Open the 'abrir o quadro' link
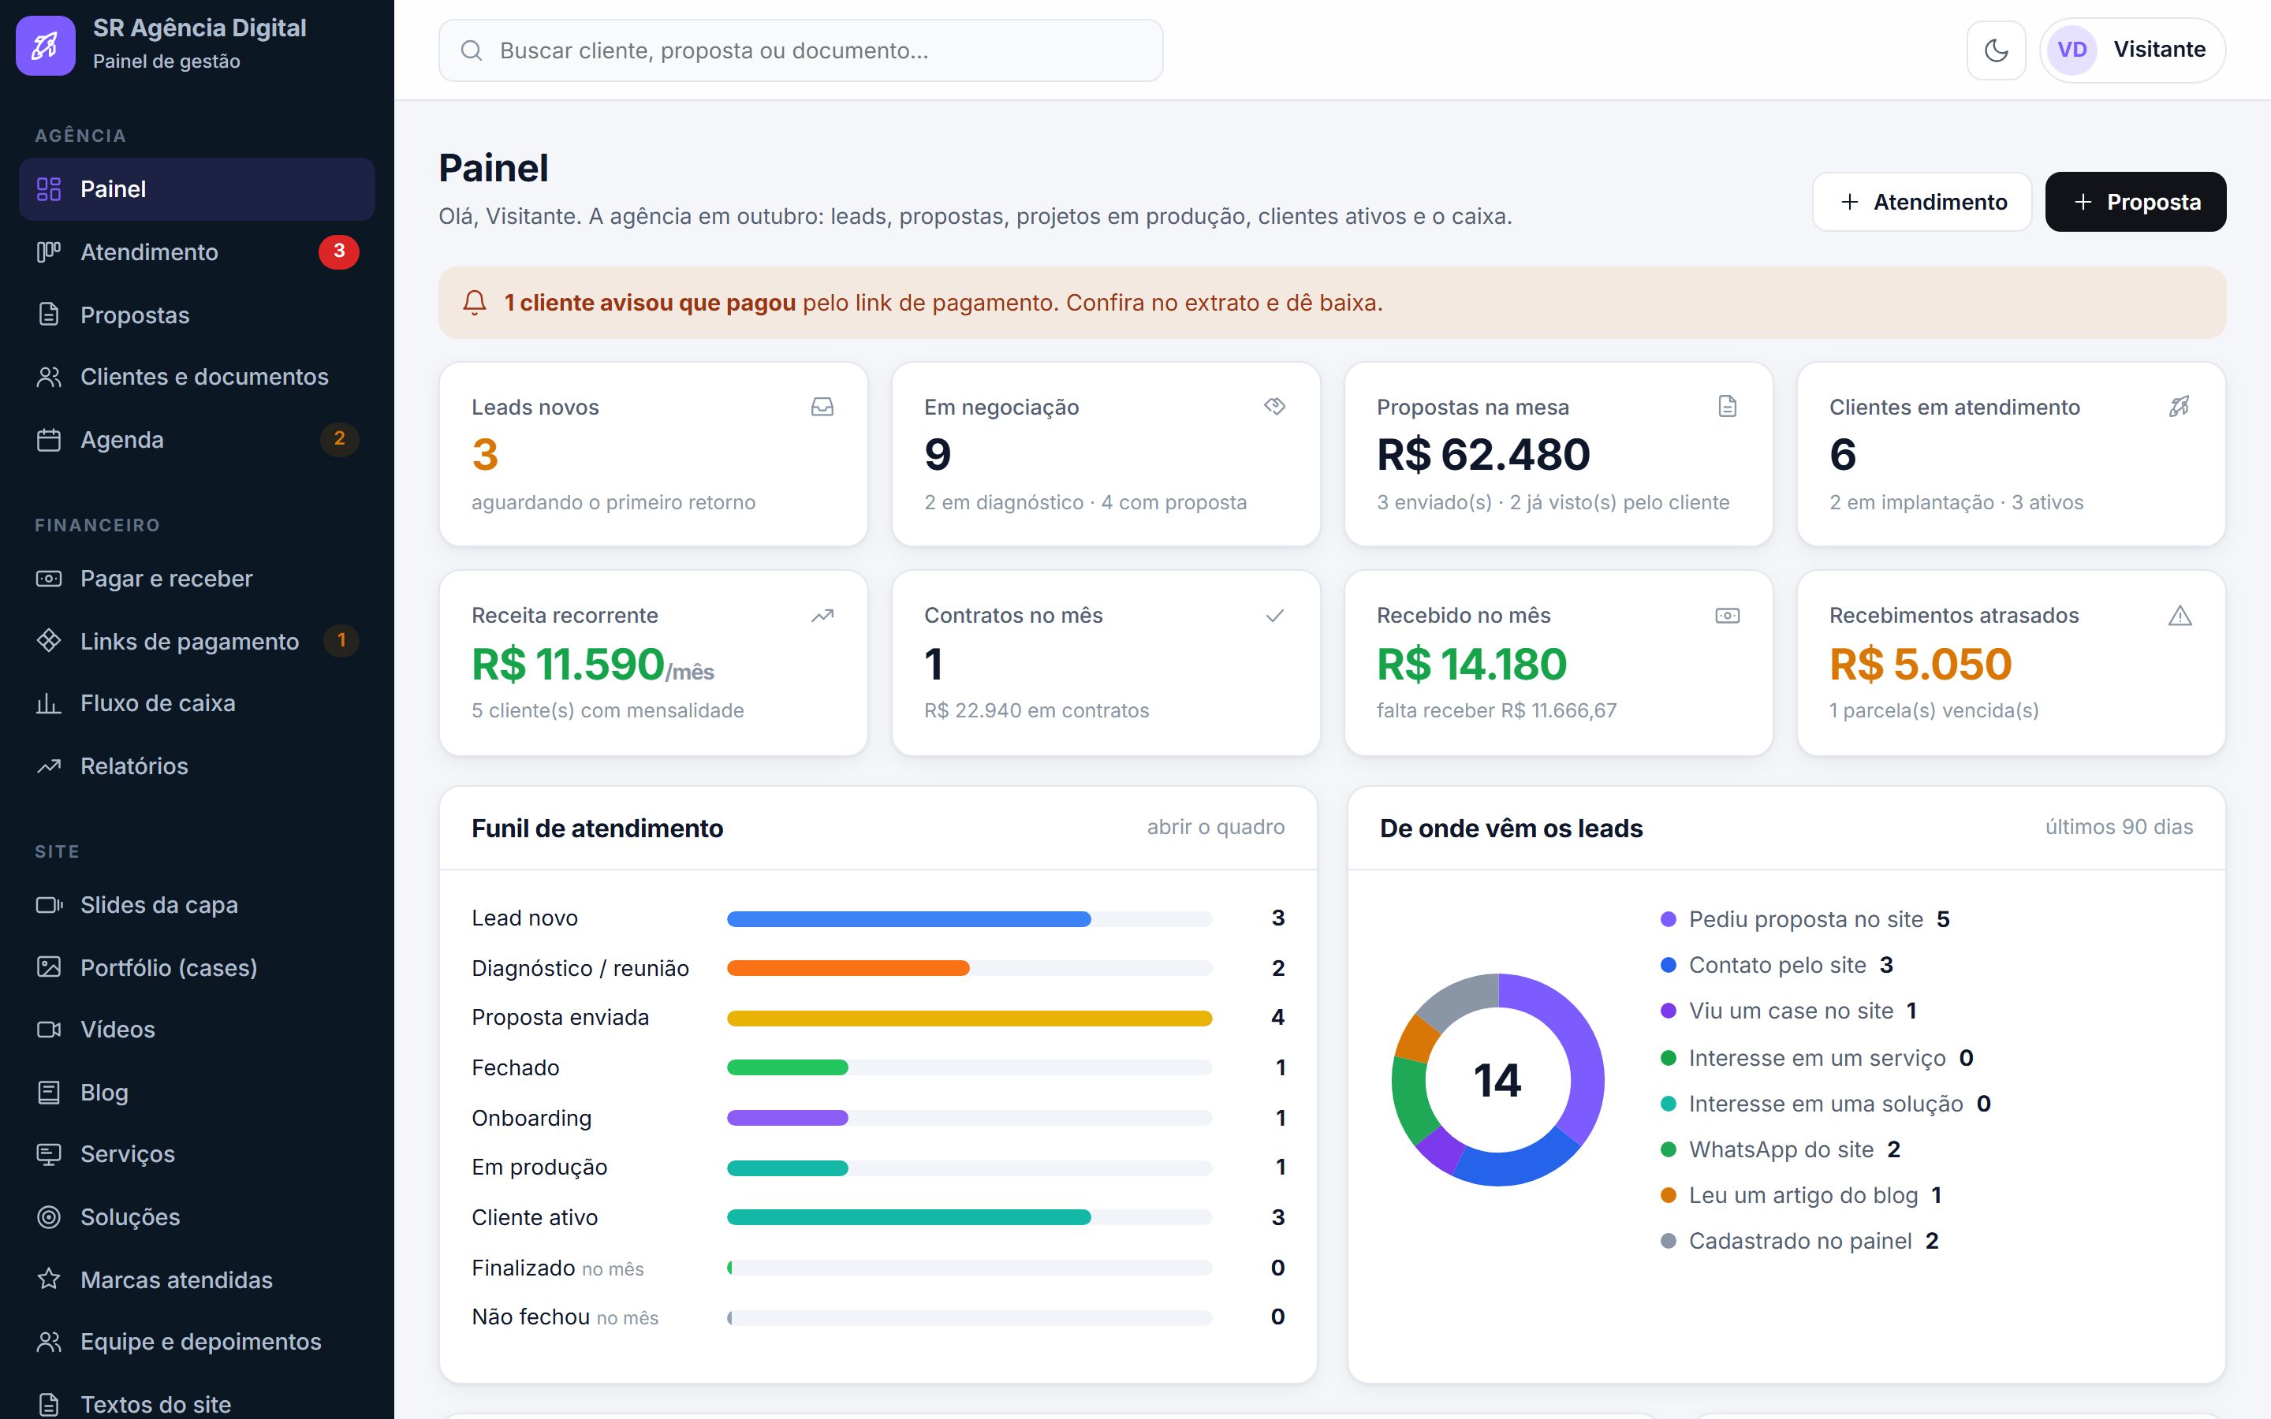The height and width of the screenshot is (1419, 2271). 1215,827
